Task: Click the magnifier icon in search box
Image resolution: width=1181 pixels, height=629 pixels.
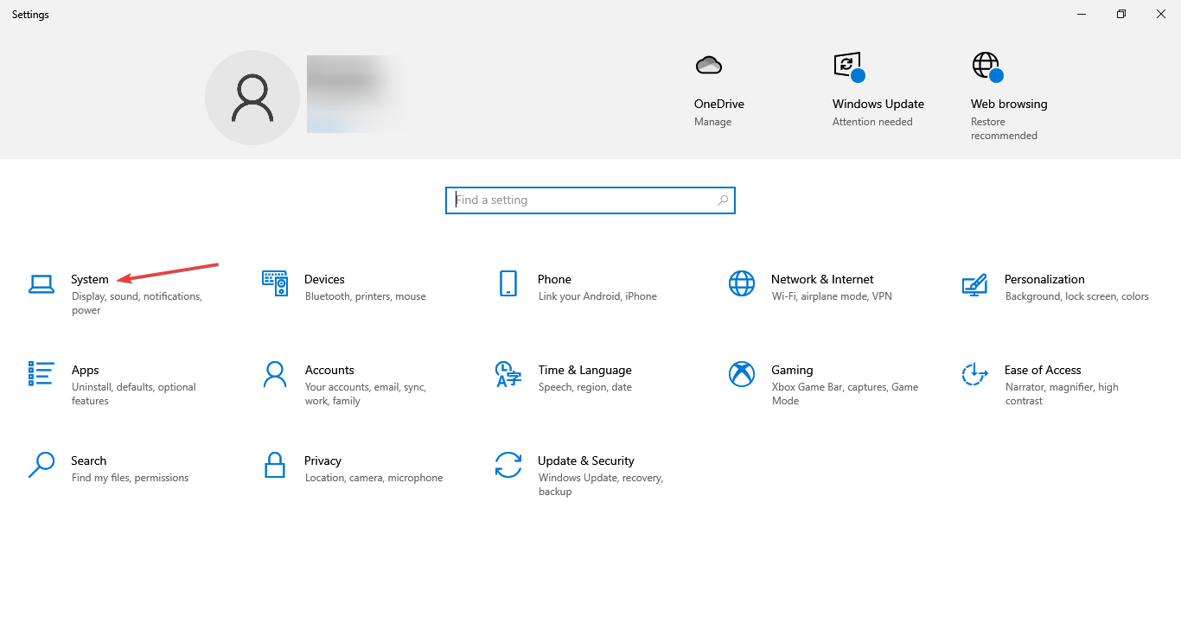Action: tap(723, 200)
